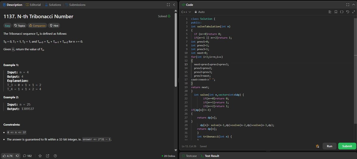The height and width of the screenshot is (159, 357).
Task: Submit the solution
Action: point(347,146)
